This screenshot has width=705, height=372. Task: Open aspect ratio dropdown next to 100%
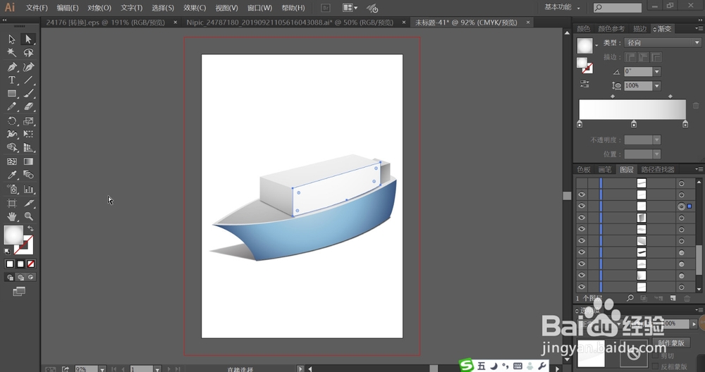coord(657,86)
